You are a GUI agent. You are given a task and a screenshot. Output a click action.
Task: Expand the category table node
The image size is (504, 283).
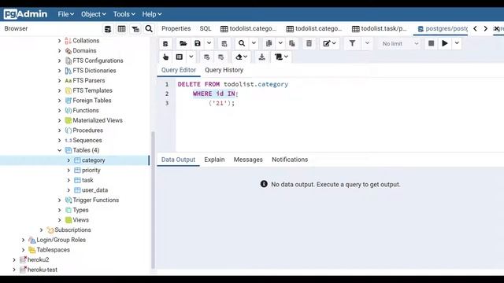click(69, 160)
